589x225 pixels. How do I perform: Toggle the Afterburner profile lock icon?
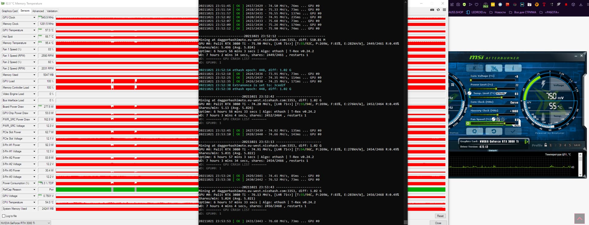tap(546, 145)
